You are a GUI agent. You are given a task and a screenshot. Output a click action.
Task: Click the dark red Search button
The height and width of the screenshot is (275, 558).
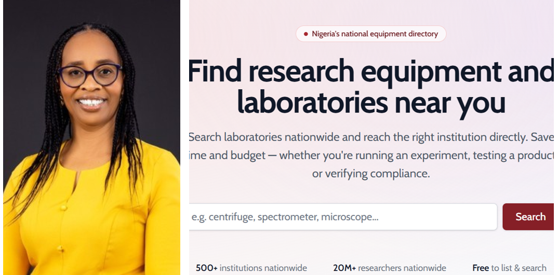[x=528, y=217]
